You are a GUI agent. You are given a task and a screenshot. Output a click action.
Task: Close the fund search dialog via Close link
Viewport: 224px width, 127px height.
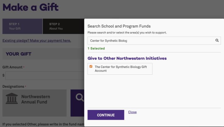pos(132,112)
